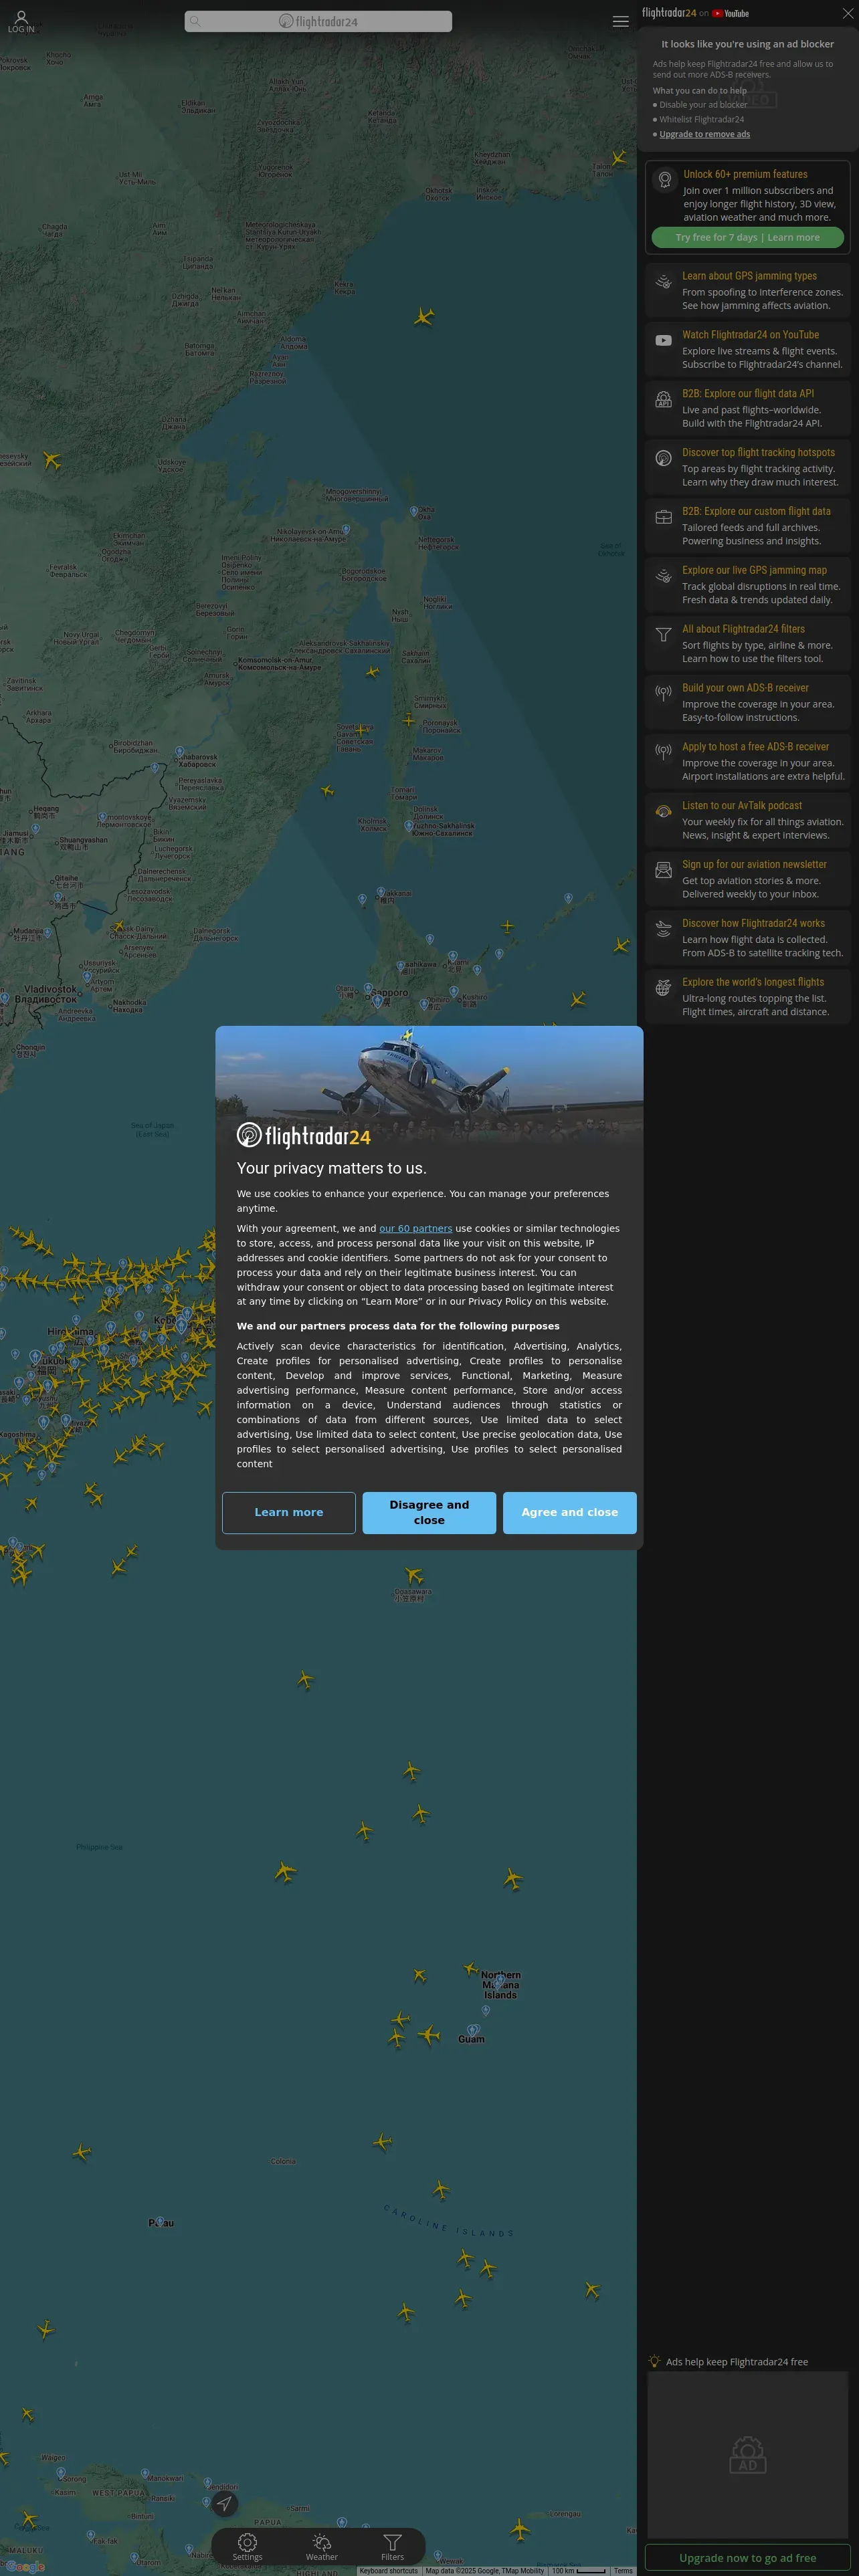Click the map 'Terms' link
Viewport: 859px width, 2576px height.
[623, 2571]
